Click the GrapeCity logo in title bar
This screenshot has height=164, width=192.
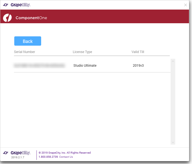[17, 5]
